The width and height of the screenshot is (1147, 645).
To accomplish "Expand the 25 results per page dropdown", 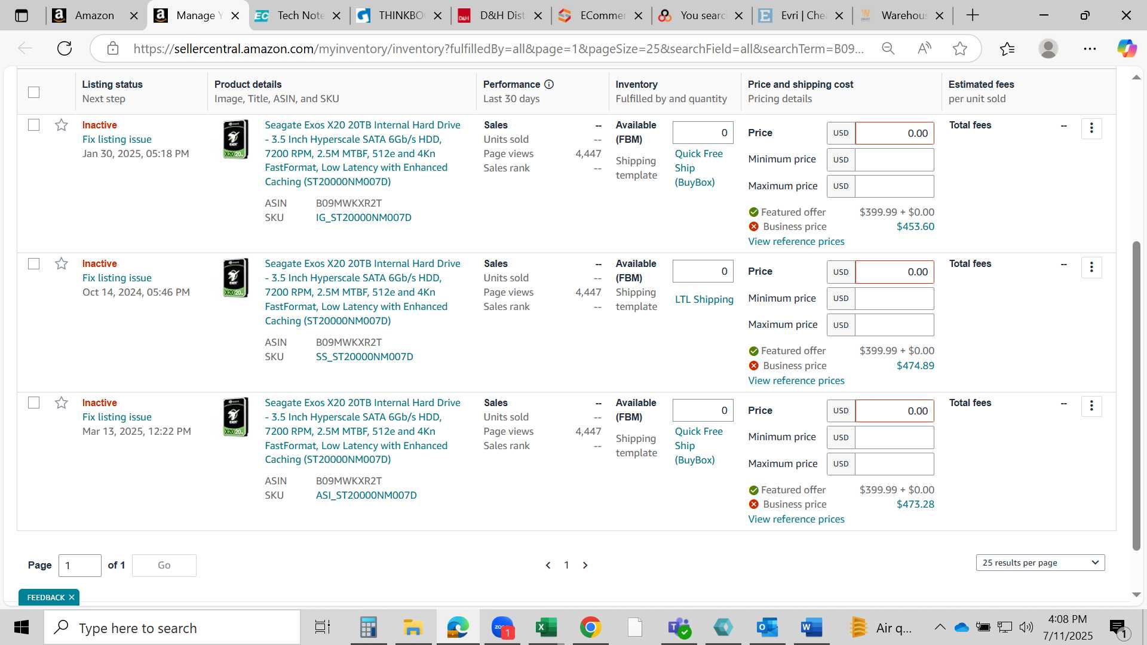I will (x=1040, y=563).
